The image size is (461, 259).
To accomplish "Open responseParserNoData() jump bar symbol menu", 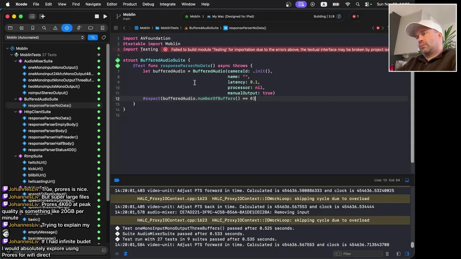I will pos(245,28).
